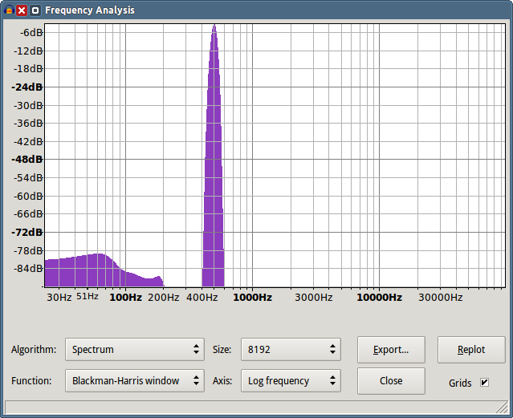
Task: Open the Function dropdown showing Blackman-Harris window
Action: click(134, 380)
